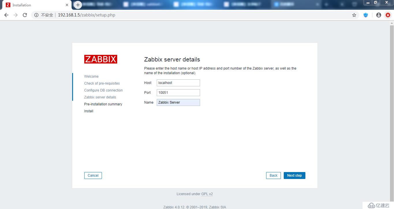Viewport: 394px width, 209px height.
Task: Click the ZABBIX logo
Action: tap(101, 59)
